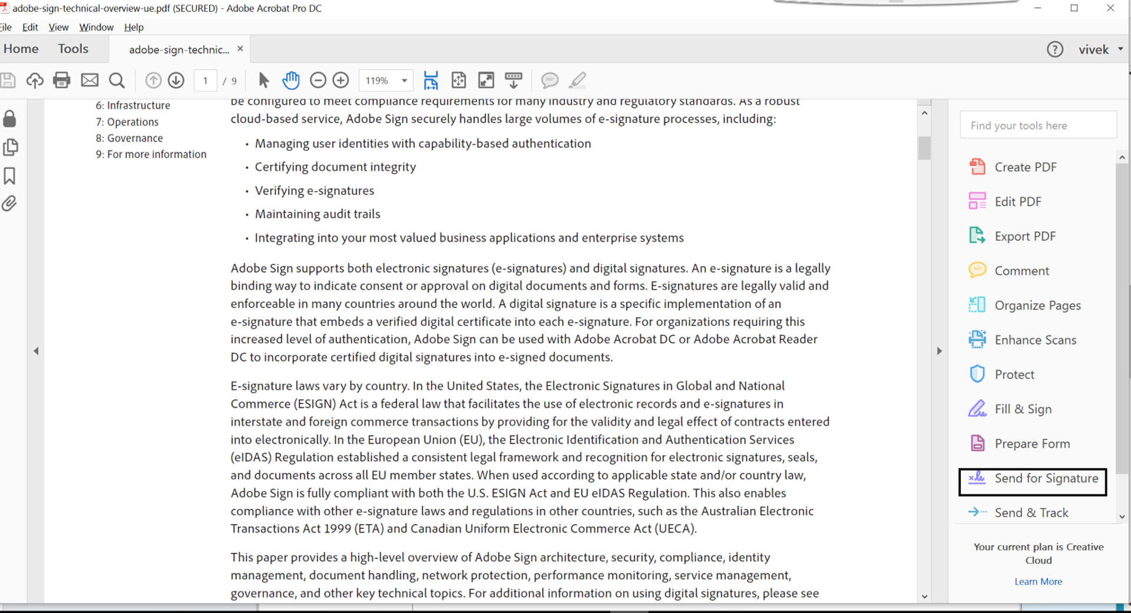The height and width of the screenshot is (613, 1131).
Task: Click the Learn More link
Action: (x=1038, y=582)
